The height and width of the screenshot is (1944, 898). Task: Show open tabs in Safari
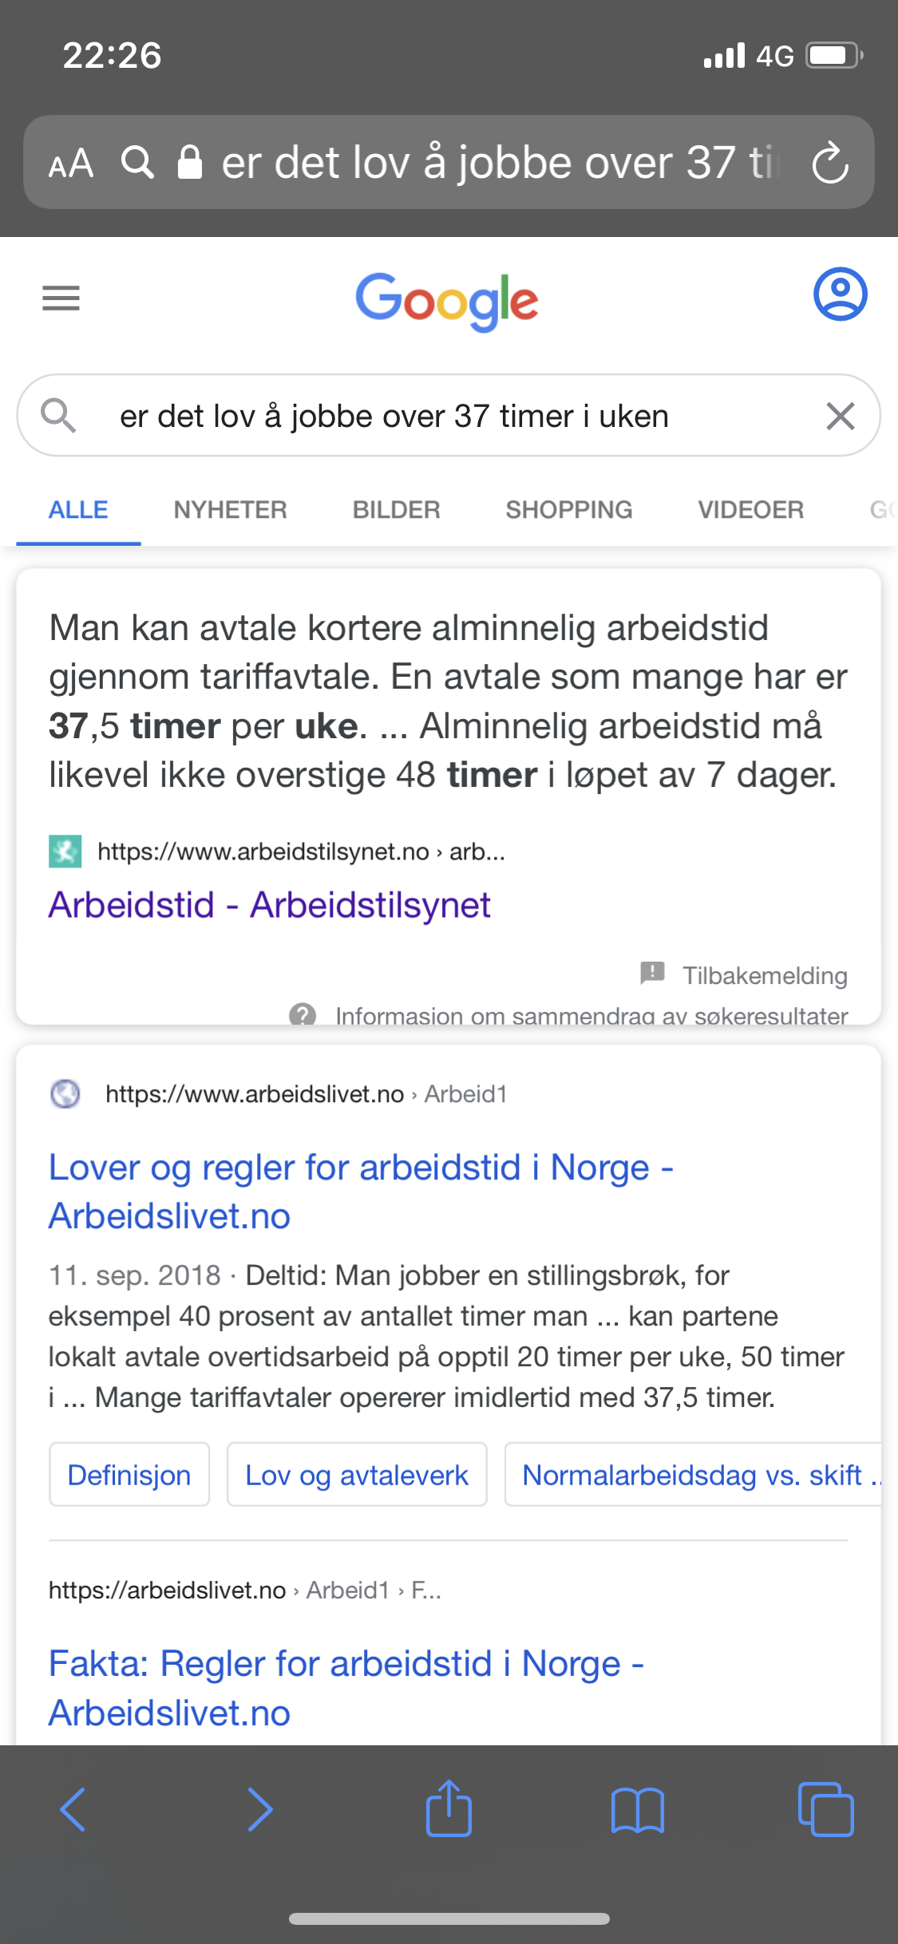click(825, 1808)
